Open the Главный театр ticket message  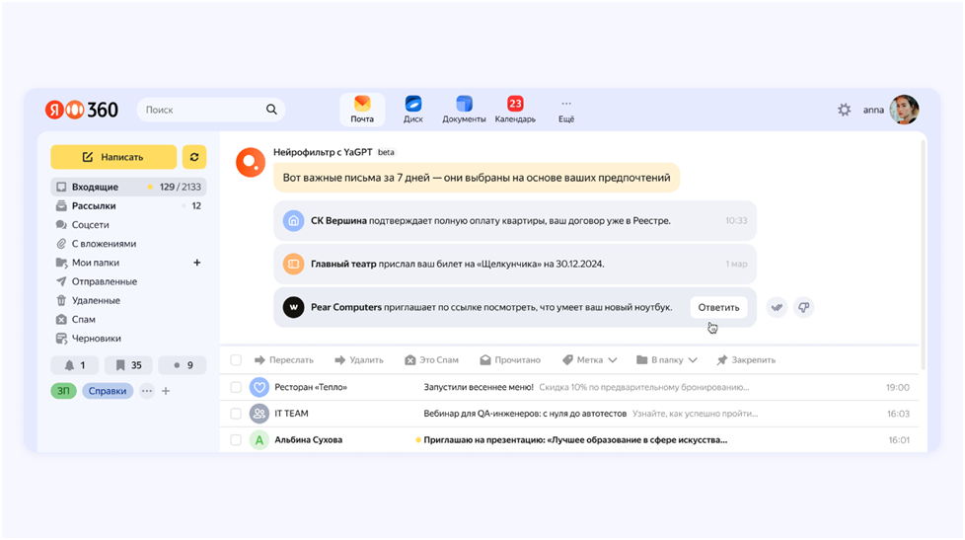[x=515, y=264]
